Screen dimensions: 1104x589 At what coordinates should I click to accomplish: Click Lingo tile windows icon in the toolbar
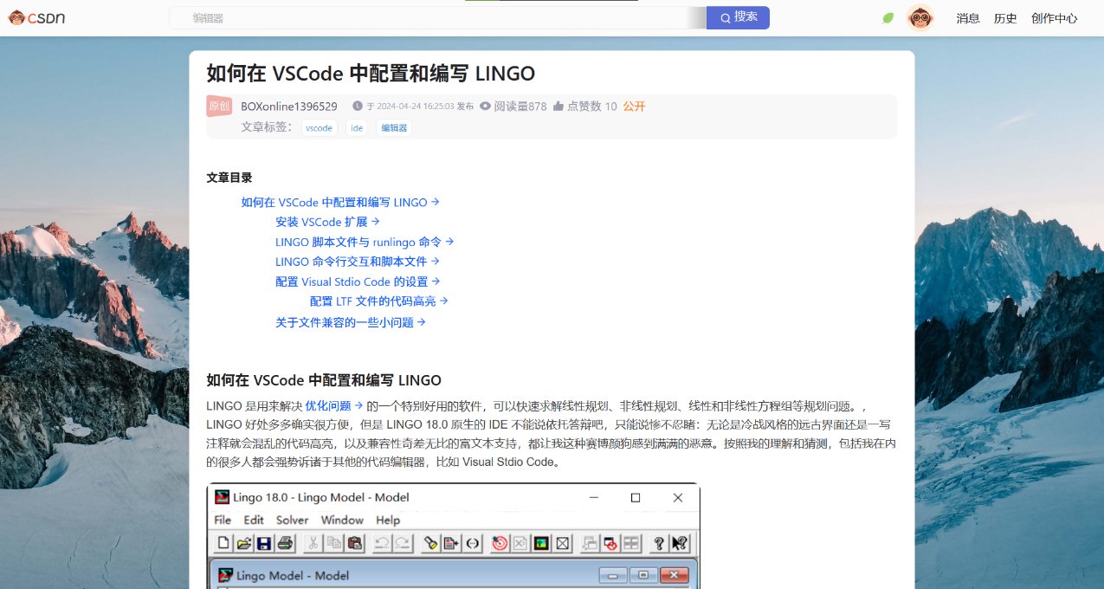point(631,544)
